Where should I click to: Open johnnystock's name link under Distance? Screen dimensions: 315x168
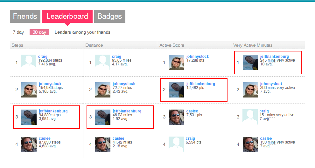click(124, 84)
